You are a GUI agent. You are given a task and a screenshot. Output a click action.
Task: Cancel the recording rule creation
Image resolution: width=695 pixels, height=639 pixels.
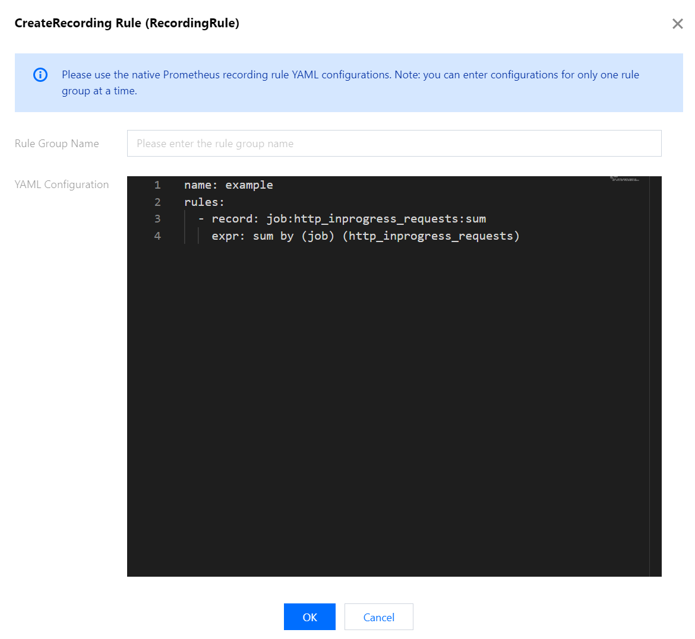click(378, 617)
